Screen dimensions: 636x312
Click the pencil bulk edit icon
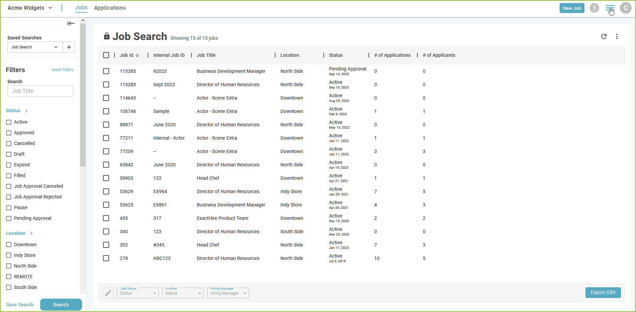[x=108, y=293]
